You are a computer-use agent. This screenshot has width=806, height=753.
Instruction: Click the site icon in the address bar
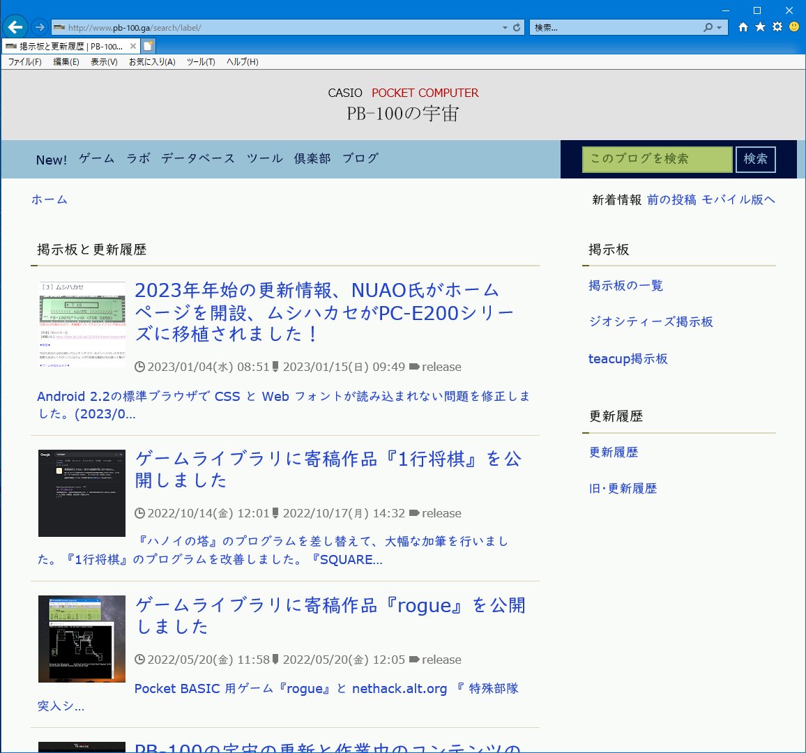(59, 27)
